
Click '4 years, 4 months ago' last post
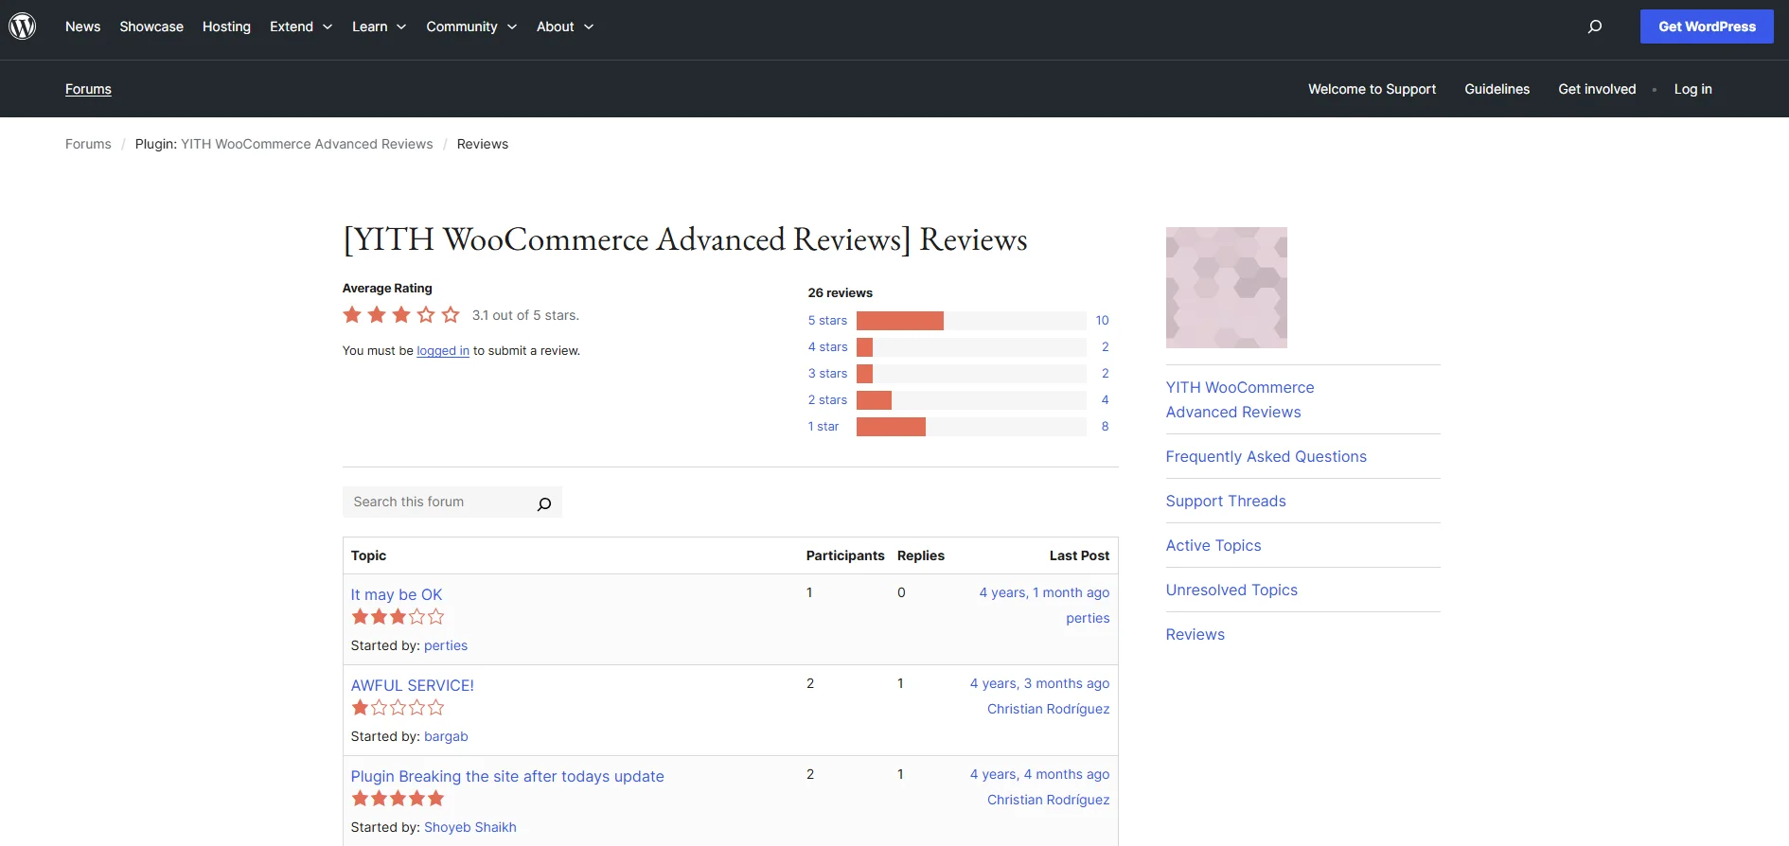pos(1039,774)
